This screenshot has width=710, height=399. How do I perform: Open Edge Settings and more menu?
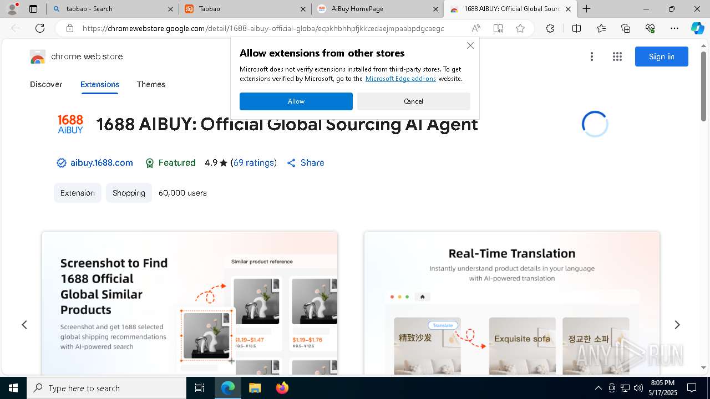pyautogui.click(x=674, y=28)
